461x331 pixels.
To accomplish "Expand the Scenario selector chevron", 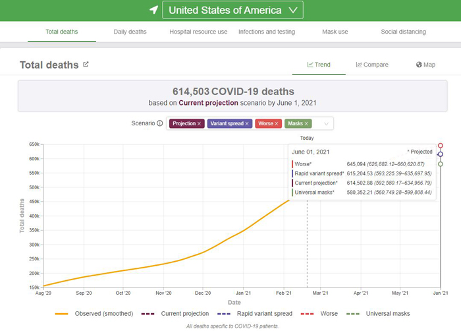I will coord(326,124).
